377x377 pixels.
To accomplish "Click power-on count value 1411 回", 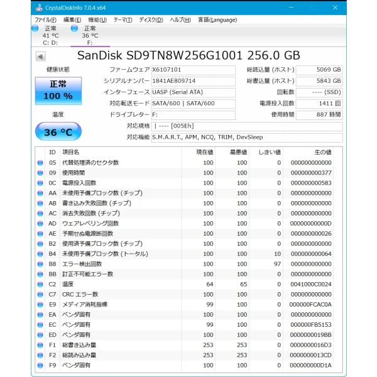I will click(x=319, y=104).
